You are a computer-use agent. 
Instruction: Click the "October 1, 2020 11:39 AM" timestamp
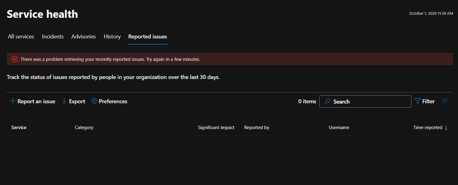coord(431,14)
